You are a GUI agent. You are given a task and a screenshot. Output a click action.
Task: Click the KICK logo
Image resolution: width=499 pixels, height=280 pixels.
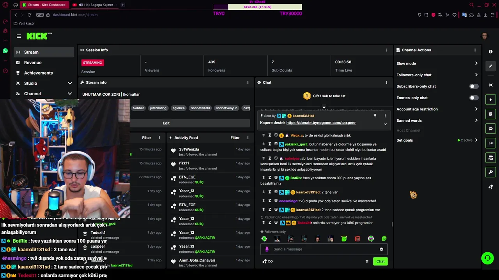(39, 36)
